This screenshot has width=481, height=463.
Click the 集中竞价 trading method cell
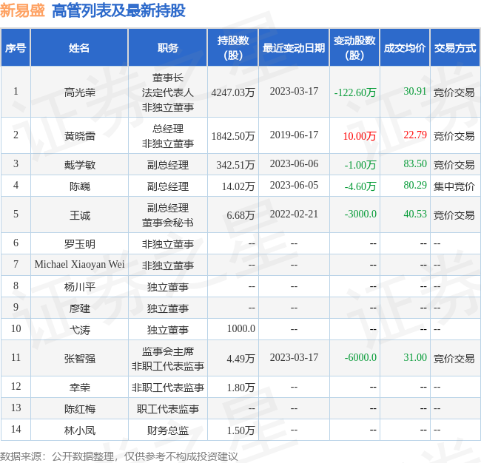[x=454, y=186]
